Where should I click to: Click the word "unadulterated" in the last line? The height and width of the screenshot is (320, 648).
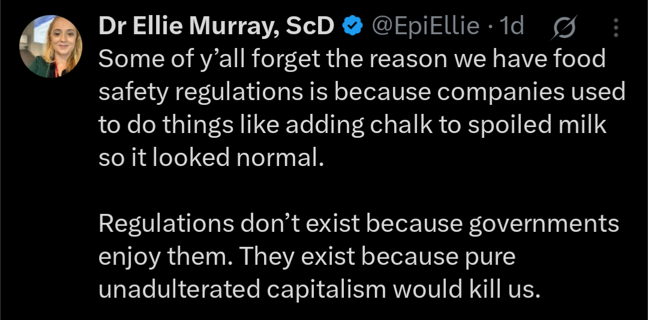coord(179,289)
